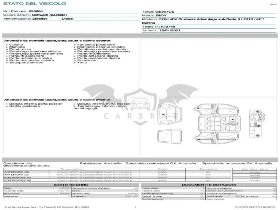
Task: Click the 'Maniglie' anomaly entry
Action: point(17,47)
